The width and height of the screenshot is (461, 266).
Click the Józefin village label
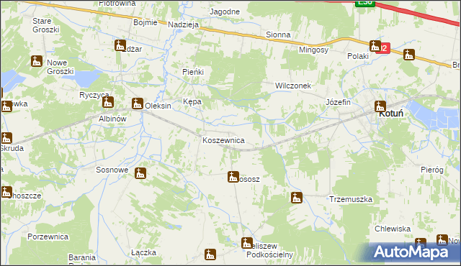coord(338,102)
